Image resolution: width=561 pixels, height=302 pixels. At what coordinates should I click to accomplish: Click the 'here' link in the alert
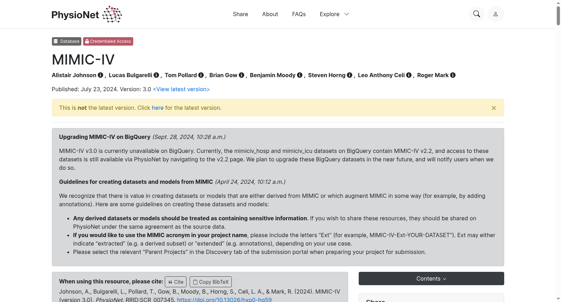pyautogui.click(x=158, y=108)
